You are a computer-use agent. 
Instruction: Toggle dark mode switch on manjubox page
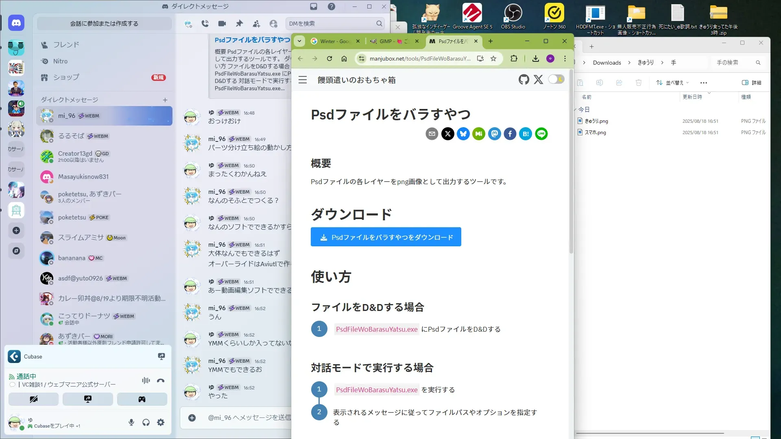(x=556, y=79)
